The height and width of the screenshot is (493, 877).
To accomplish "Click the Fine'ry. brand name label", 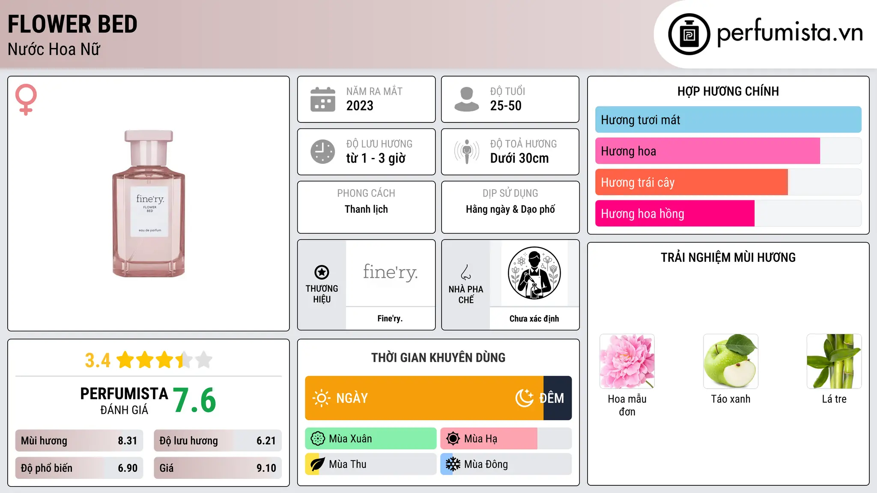I will 390,318.
